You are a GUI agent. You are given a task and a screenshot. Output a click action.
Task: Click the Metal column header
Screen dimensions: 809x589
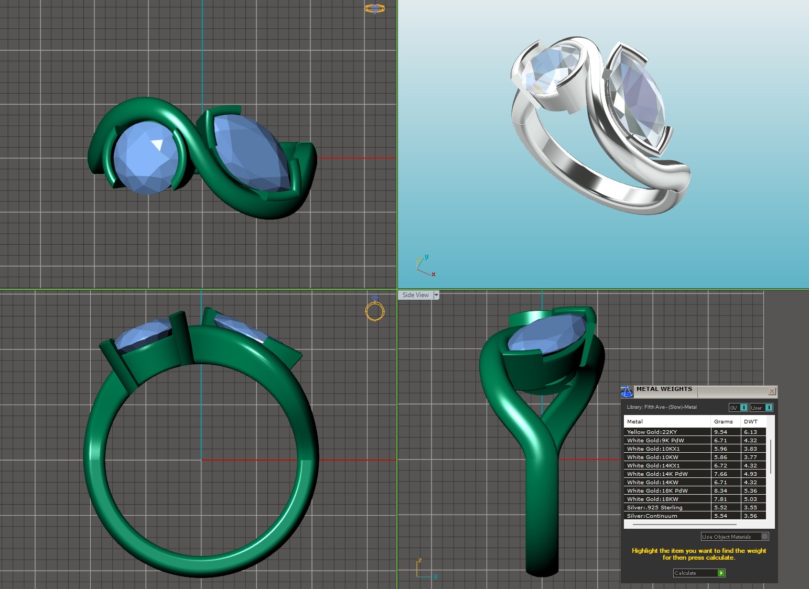click(x=667, y=421)
